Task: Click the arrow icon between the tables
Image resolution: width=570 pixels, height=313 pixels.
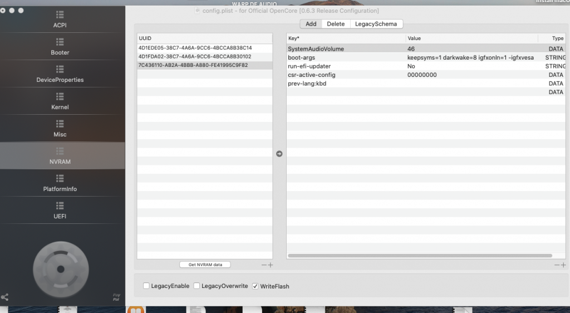Action: click(x=279, y=154)
